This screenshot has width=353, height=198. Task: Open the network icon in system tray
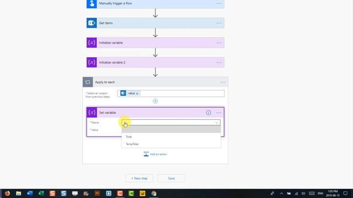(x=296, y=193)
